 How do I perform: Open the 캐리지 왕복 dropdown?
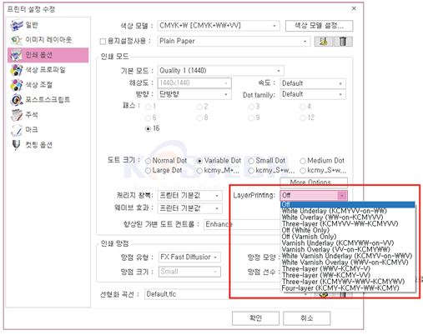point(190,196)
